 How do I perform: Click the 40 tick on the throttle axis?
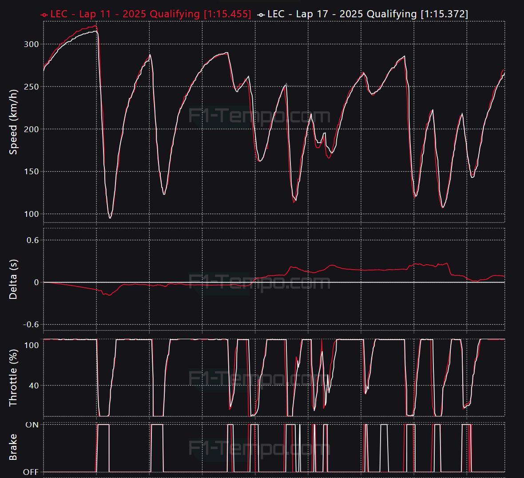[x=34, y=385]
